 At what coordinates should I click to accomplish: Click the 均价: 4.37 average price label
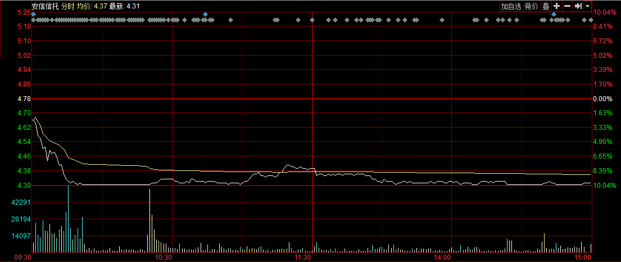[x=92, y=6]
